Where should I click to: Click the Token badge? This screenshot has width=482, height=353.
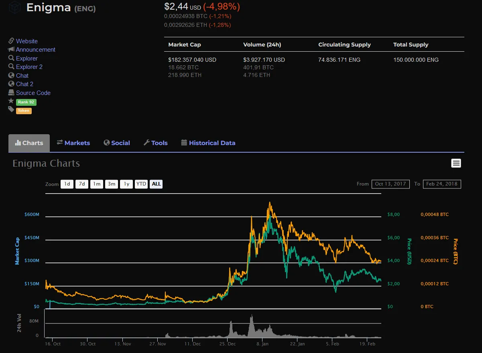point(24,111)
